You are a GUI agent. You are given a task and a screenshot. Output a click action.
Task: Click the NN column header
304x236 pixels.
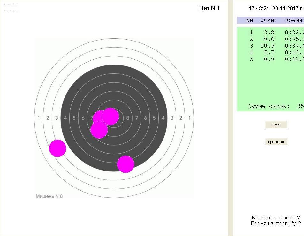pyautogui.click(x=249, y=20)
